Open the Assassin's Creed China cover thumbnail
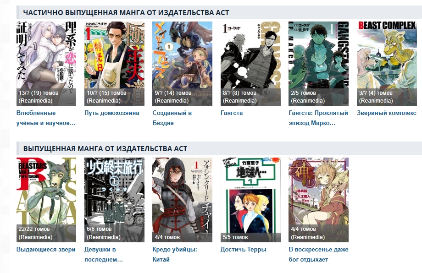 coord(182,200)
